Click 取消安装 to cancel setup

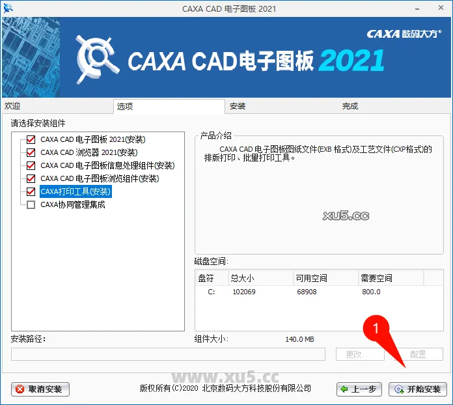(x=40, y=389)
